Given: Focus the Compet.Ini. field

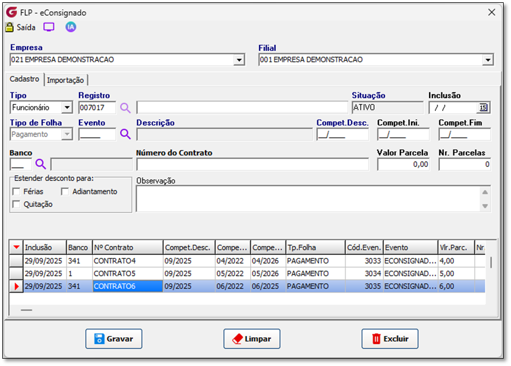Looking at the screenshot, I should pos(404,134).
